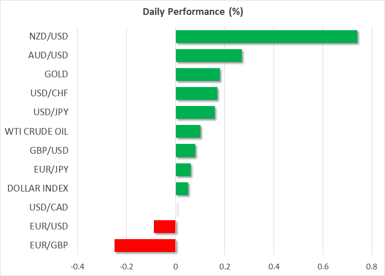This screenshot has height=276, width=385.
Task: Select the DOLLAR INDEX label
Action: (x=38, y=188)
